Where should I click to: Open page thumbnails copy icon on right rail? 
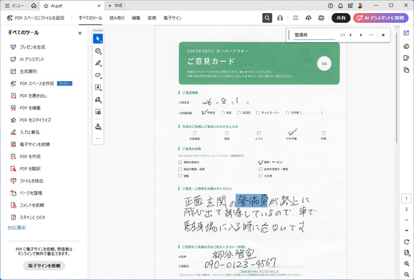coord(406,70)
